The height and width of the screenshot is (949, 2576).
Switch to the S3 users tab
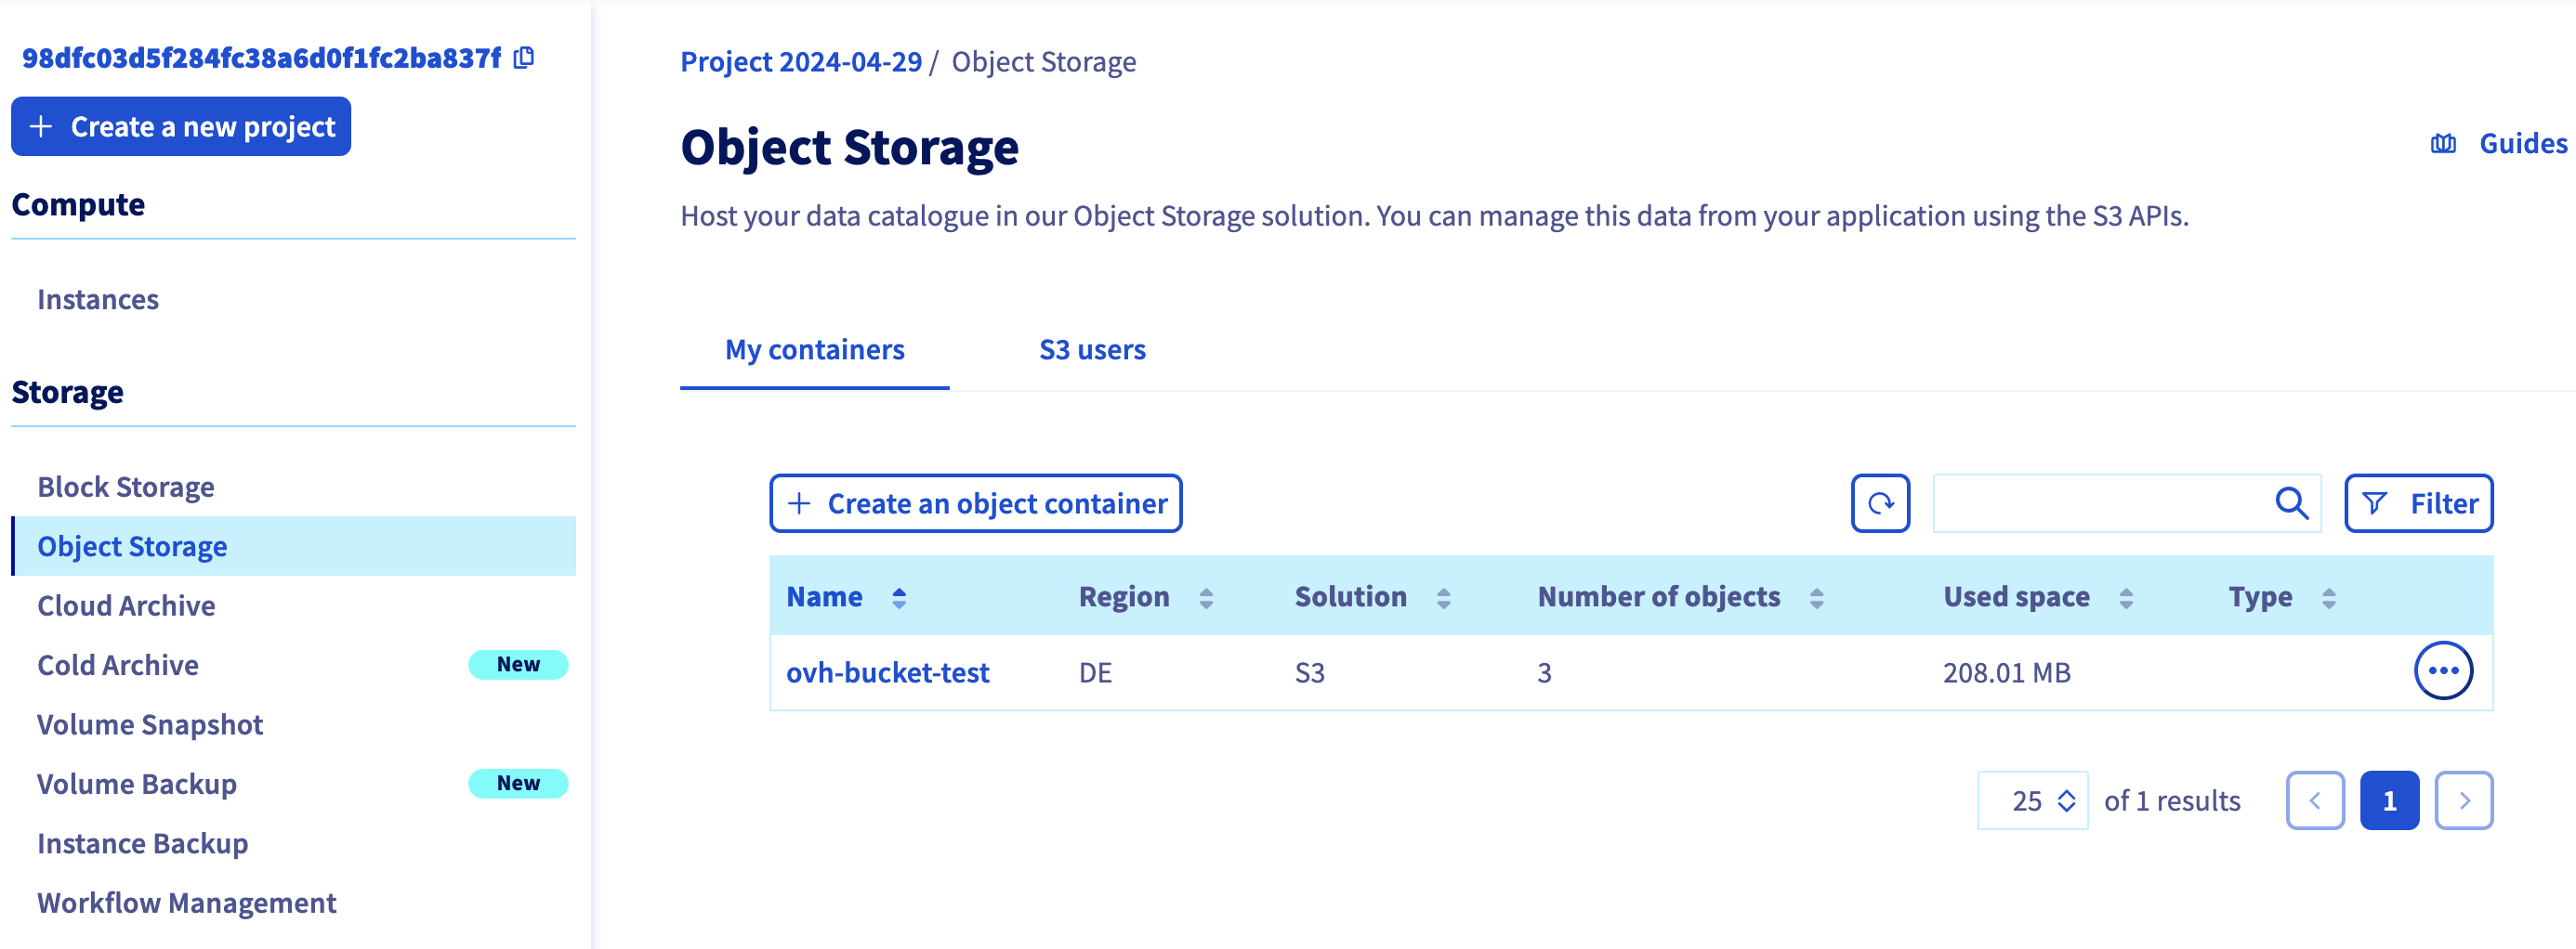point(1092,350)
